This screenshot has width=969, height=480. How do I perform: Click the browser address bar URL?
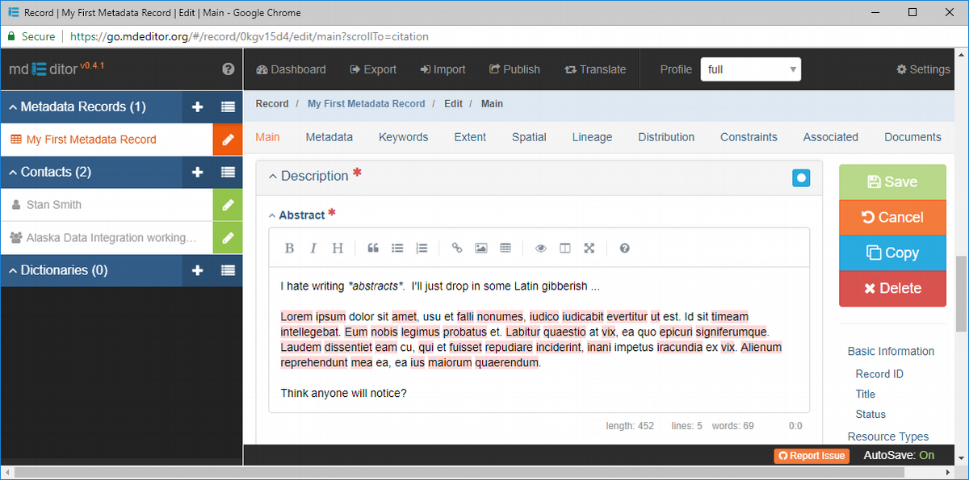[249, 36]
